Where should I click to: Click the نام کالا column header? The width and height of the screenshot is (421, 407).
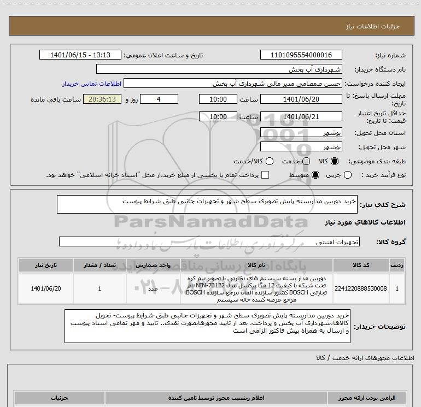click(x=256, y=266)
